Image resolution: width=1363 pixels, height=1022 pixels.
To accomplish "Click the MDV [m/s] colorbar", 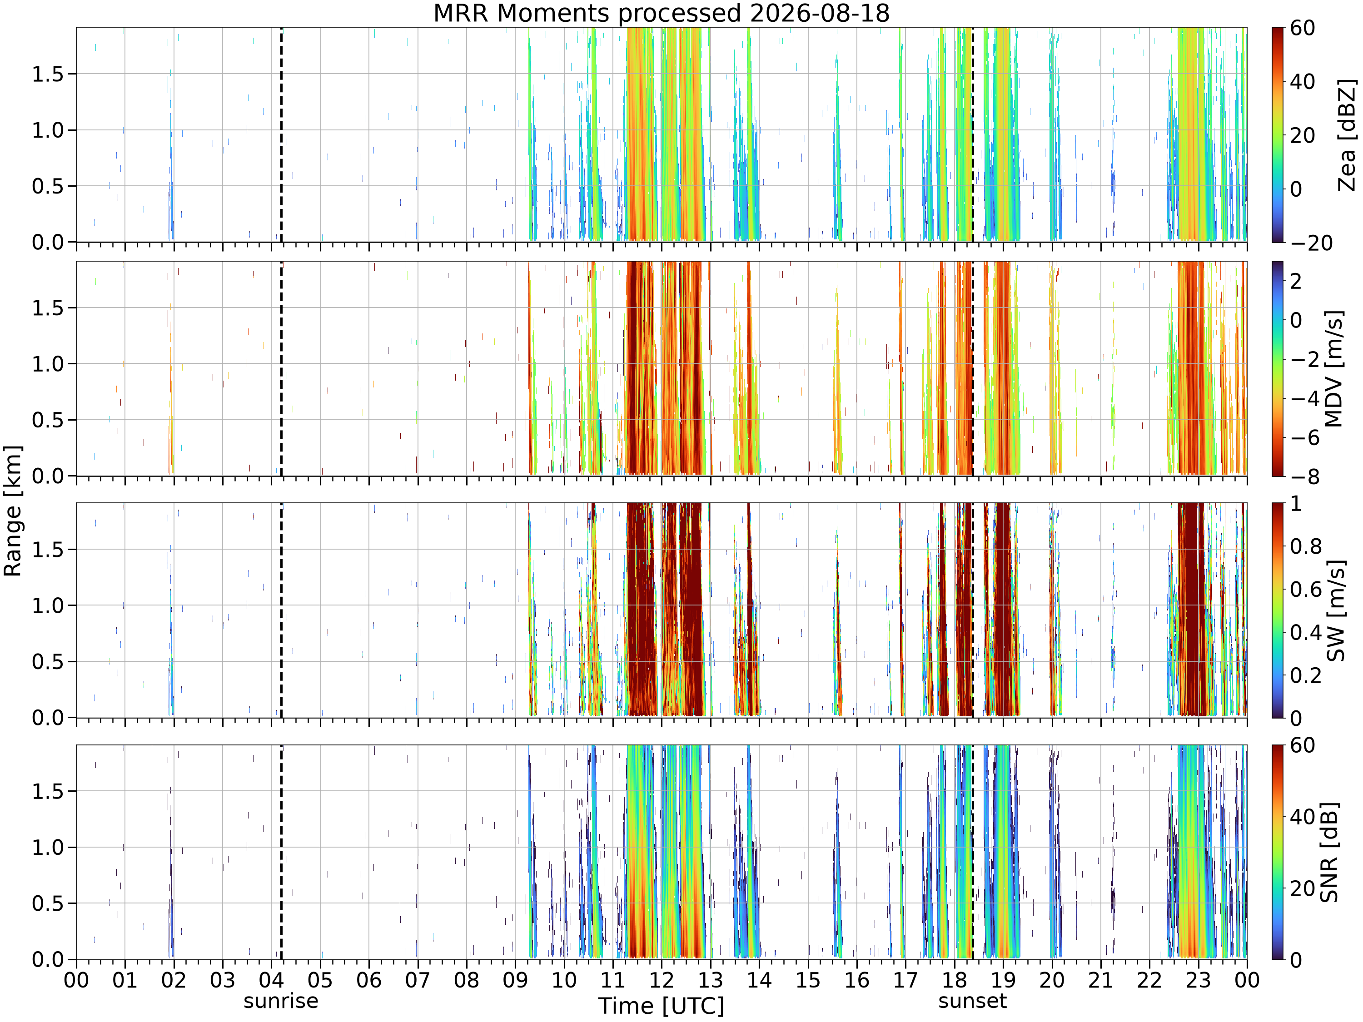I will coord(1277,368).
